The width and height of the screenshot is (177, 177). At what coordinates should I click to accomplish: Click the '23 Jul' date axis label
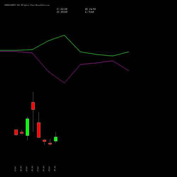click(x=27, y=169)
